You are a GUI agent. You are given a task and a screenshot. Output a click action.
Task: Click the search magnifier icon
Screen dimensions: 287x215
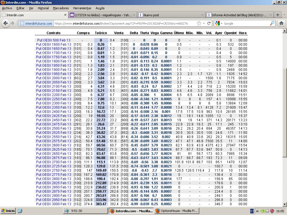coord(272,24)
